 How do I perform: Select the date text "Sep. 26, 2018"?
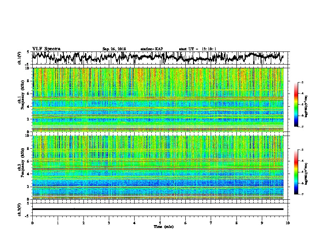tap(114, 49)
